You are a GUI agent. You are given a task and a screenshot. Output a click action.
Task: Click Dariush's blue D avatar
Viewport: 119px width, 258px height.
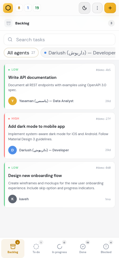[x=13, y=150]
